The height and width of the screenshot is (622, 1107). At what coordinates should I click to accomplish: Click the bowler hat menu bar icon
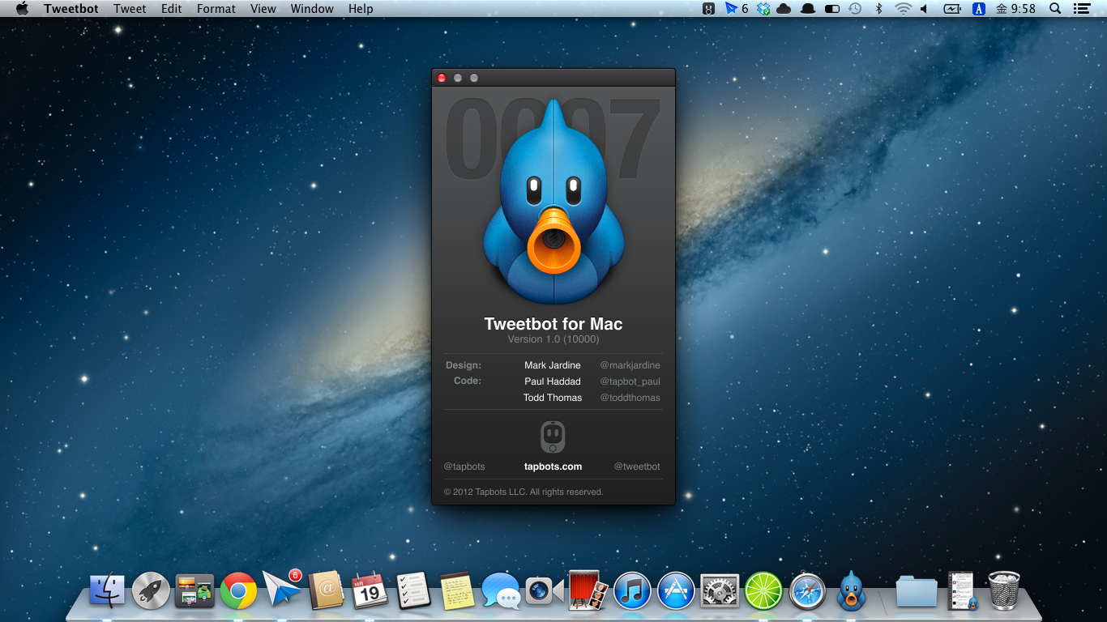pos(807,9)
